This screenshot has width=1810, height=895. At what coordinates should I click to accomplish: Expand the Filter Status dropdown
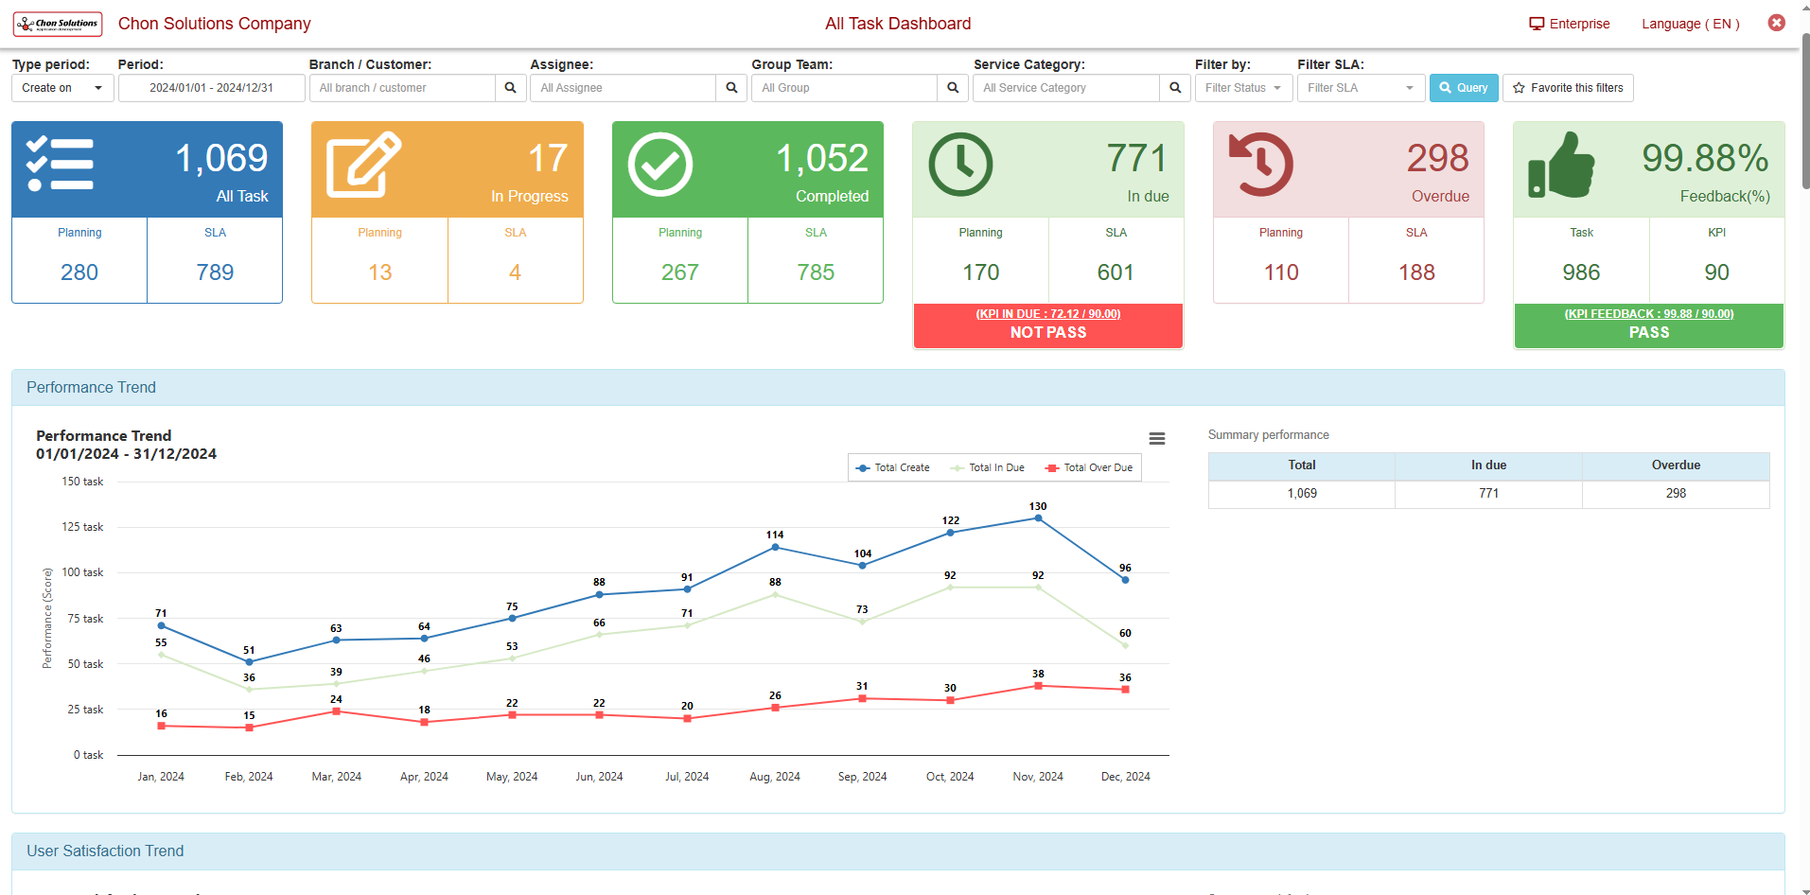tap(1242, 88)
